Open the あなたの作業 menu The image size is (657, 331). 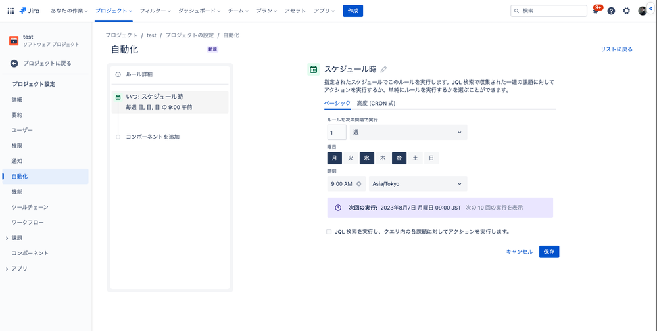click(x=69, y=11)
